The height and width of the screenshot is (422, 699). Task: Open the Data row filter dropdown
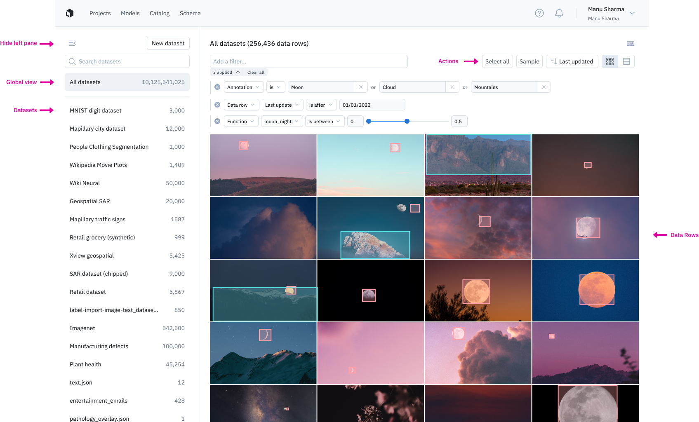click(241, 105)
